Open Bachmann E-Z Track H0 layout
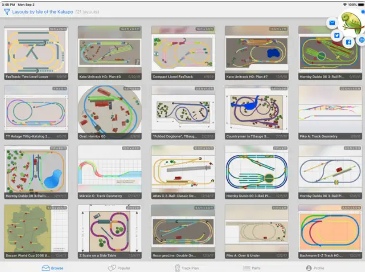This screenshot has width=365, height=272. pos(330,231)
